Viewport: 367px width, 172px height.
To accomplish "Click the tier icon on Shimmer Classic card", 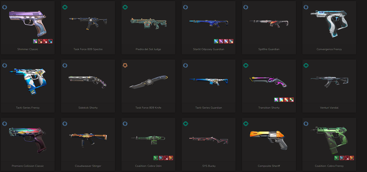I will pos(5,7).
